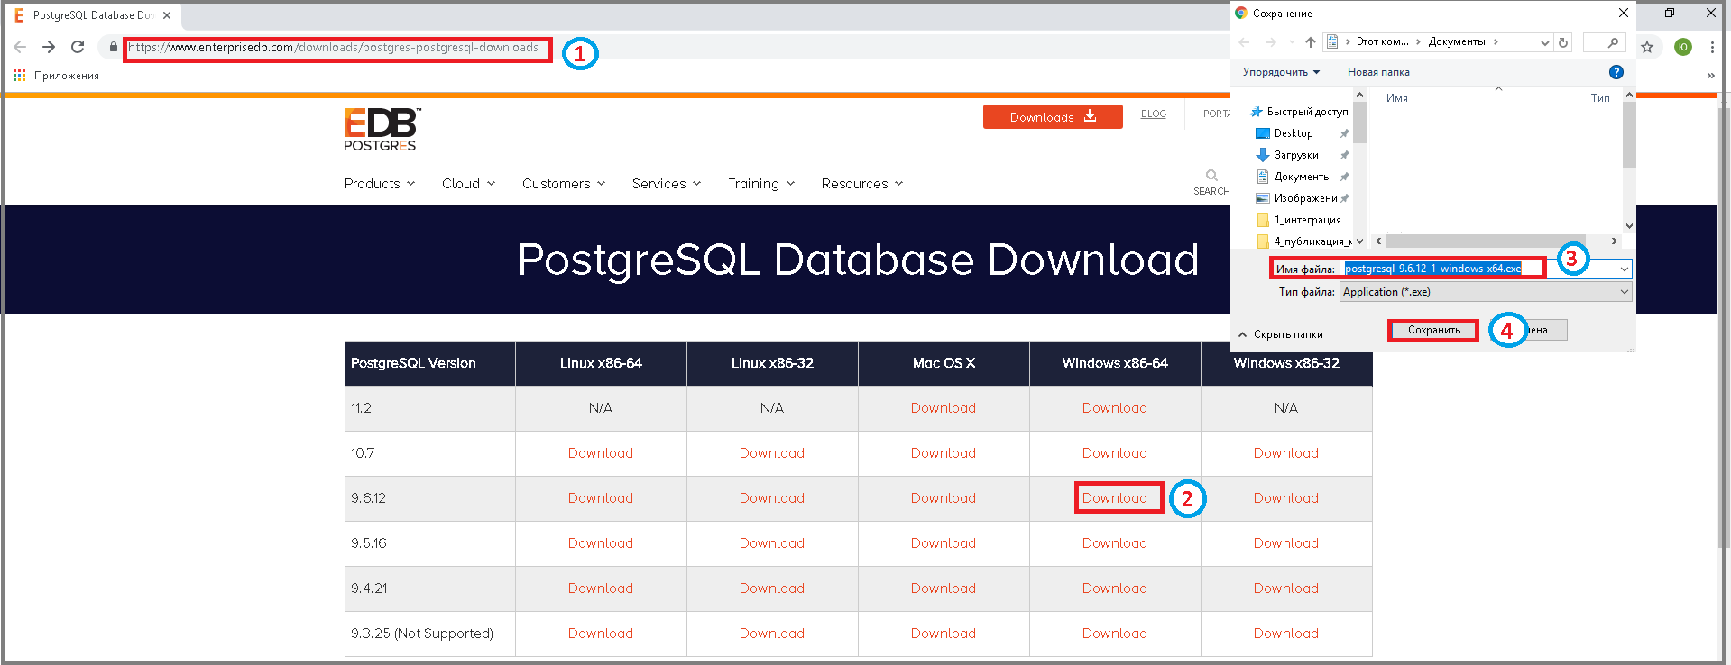1731x665 pixels.
Task: Click the EDB Postgres logo
Action: (382, 130)
